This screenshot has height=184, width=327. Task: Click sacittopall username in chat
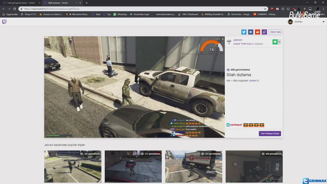[236, 125]
